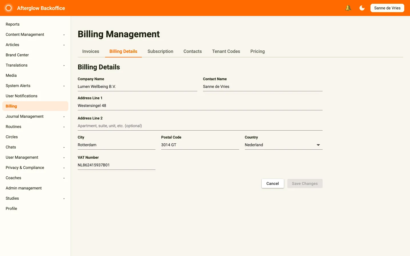Viewport: 410px width, 256px height.
Task: Open Admin management in the sidebar
Action: tap(35, 188)
